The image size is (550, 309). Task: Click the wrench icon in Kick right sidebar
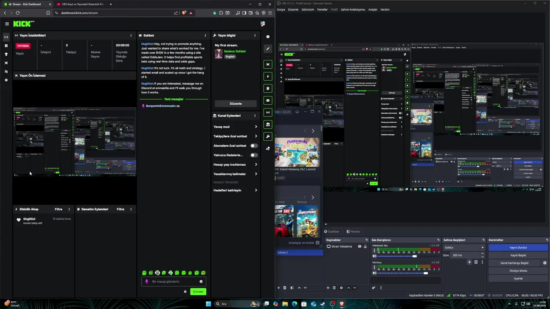click(x=268, y=136)
